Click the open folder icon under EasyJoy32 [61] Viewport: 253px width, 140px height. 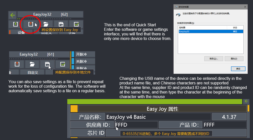[x=32, y=64]
